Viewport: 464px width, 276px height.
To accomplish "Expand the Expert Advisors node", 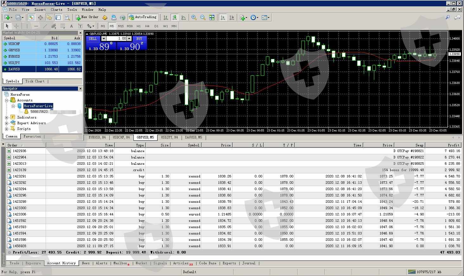I will (x=7, y=123).
